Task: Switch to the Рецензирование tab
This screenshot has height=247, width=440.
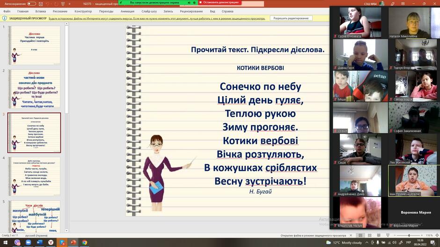Action: tap(191, 12)
